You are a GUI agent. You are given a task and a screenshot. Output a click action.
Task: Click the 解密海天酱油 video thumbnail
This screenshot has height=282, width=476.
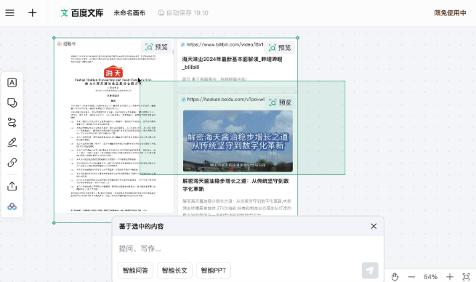[238, 141]
